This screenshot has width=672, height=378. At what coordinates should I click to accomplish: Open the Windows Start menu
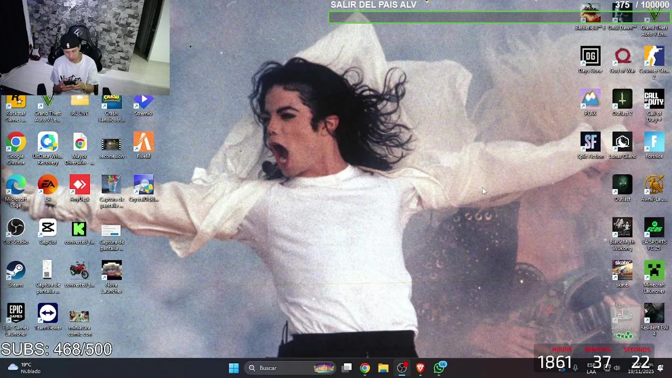234,368
